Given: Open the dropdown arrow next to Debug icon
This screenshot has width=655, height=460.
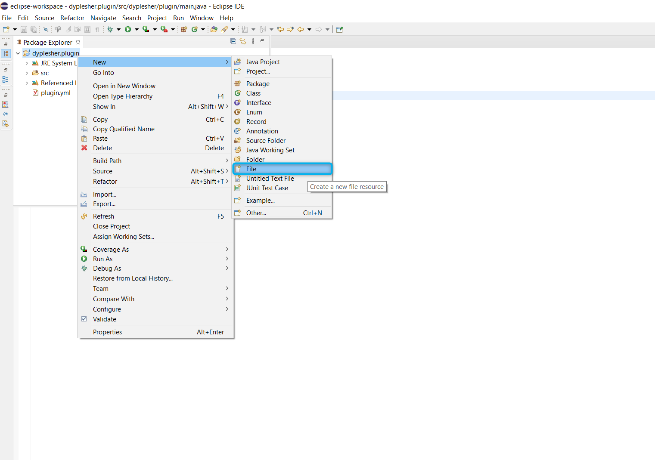Looking at the screenshot, I should [118, 29].
